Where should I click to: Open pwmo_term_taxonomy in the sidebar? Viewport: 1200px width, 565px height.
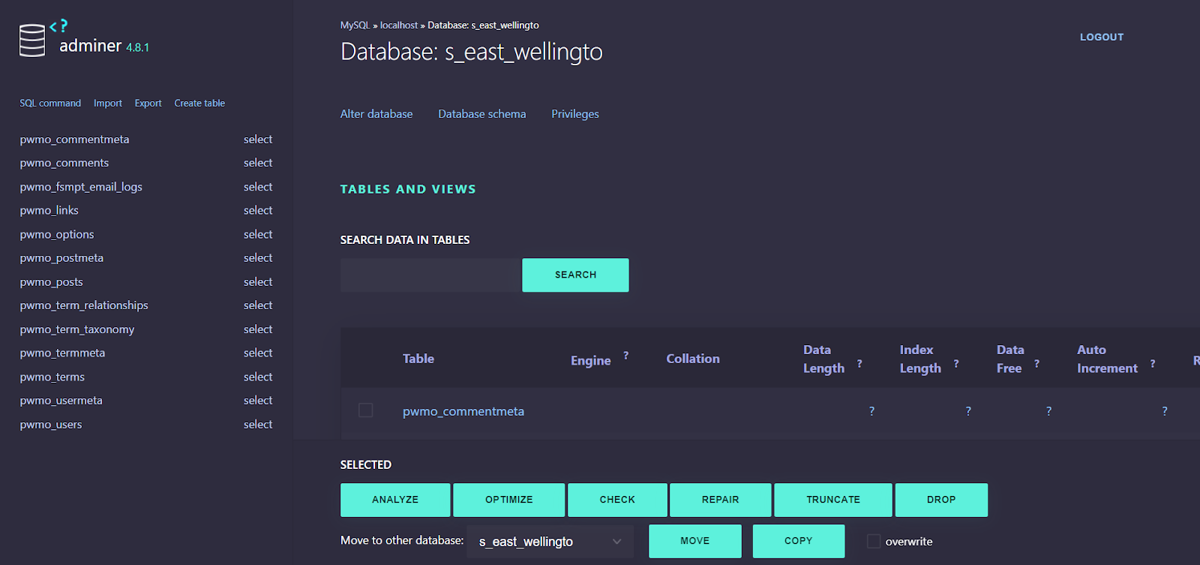[x=77, y=329]
